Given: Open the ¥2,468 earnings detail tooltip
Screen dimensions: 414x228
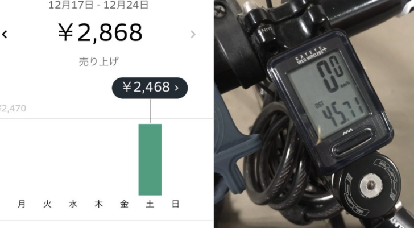Looking at the screenshot, I should [150, 88].
